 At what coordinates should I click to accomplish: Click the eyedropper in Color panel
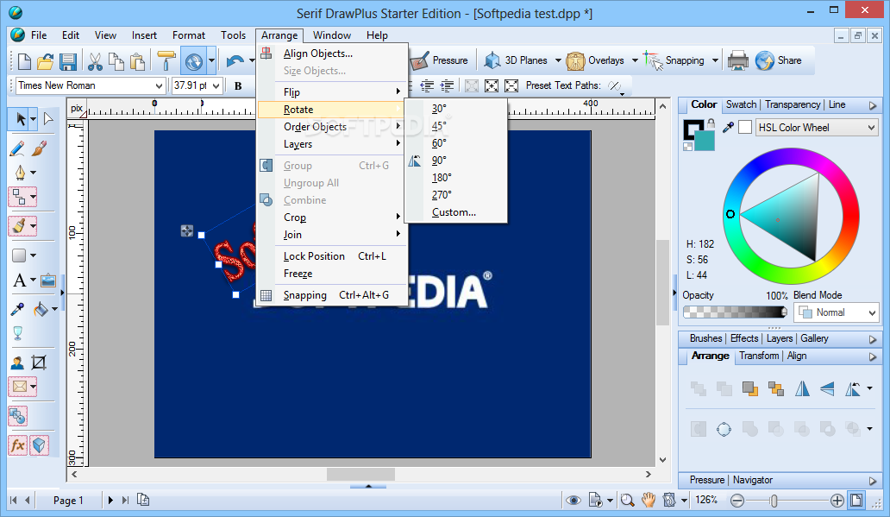click(728, 127)
